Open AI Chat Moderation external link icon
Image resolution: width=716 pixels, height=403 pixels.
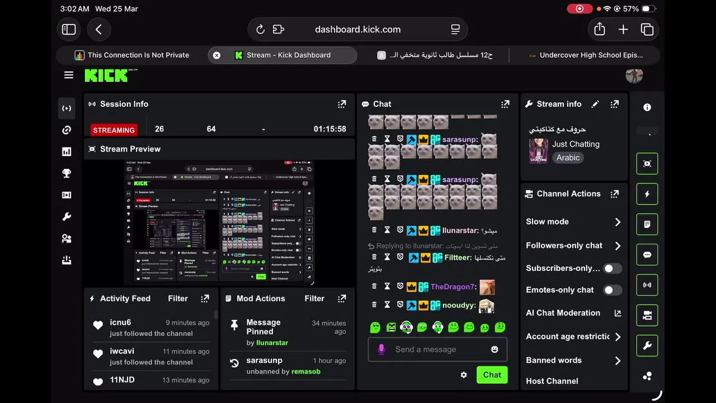[x=618, y=313]
